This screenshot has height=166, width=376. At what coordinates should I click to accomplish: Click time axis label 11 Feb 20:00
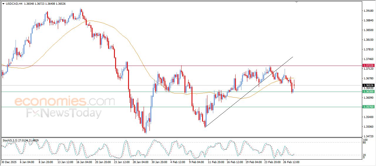216,162
